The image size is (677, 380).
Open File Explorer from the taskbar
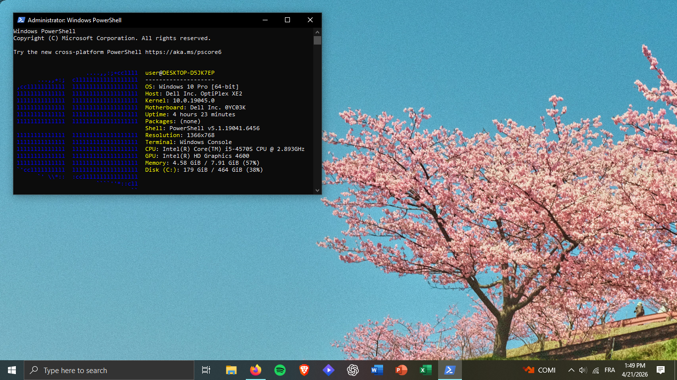click(x=231, y=370)
